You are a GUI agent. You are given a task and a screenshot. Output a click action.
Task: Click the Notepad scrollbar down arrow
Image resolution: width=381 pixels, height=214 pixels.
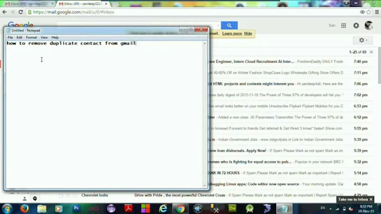tap(205, 185)
